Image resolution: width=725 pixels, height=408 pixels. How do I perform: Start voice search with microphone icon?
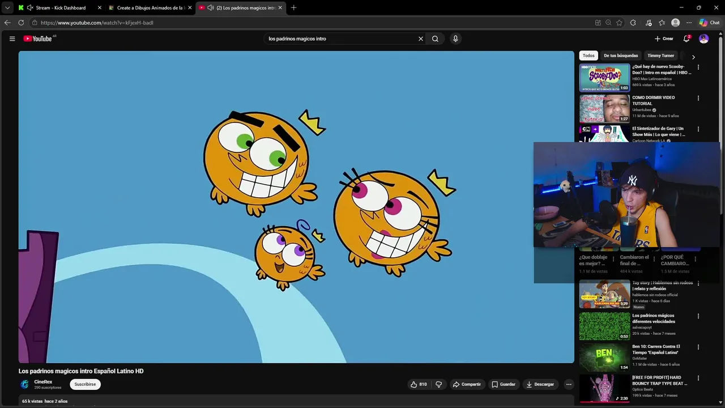point(455,39)
